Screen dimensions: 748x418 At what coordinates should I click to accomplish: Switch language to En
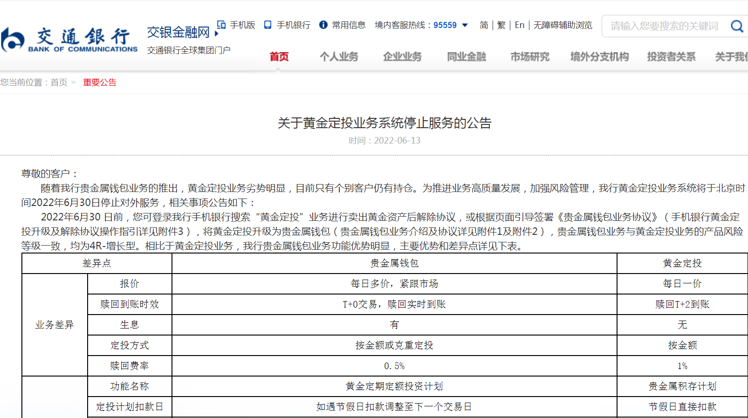(520, 25)
